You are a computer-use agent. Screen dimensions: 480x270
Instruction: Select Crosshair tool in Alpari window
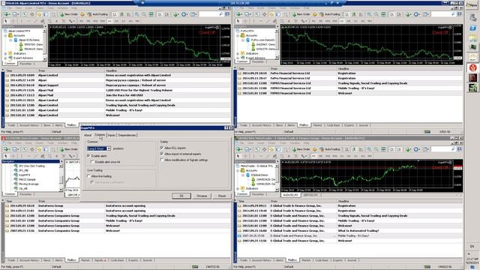click(x=13, y=21)
